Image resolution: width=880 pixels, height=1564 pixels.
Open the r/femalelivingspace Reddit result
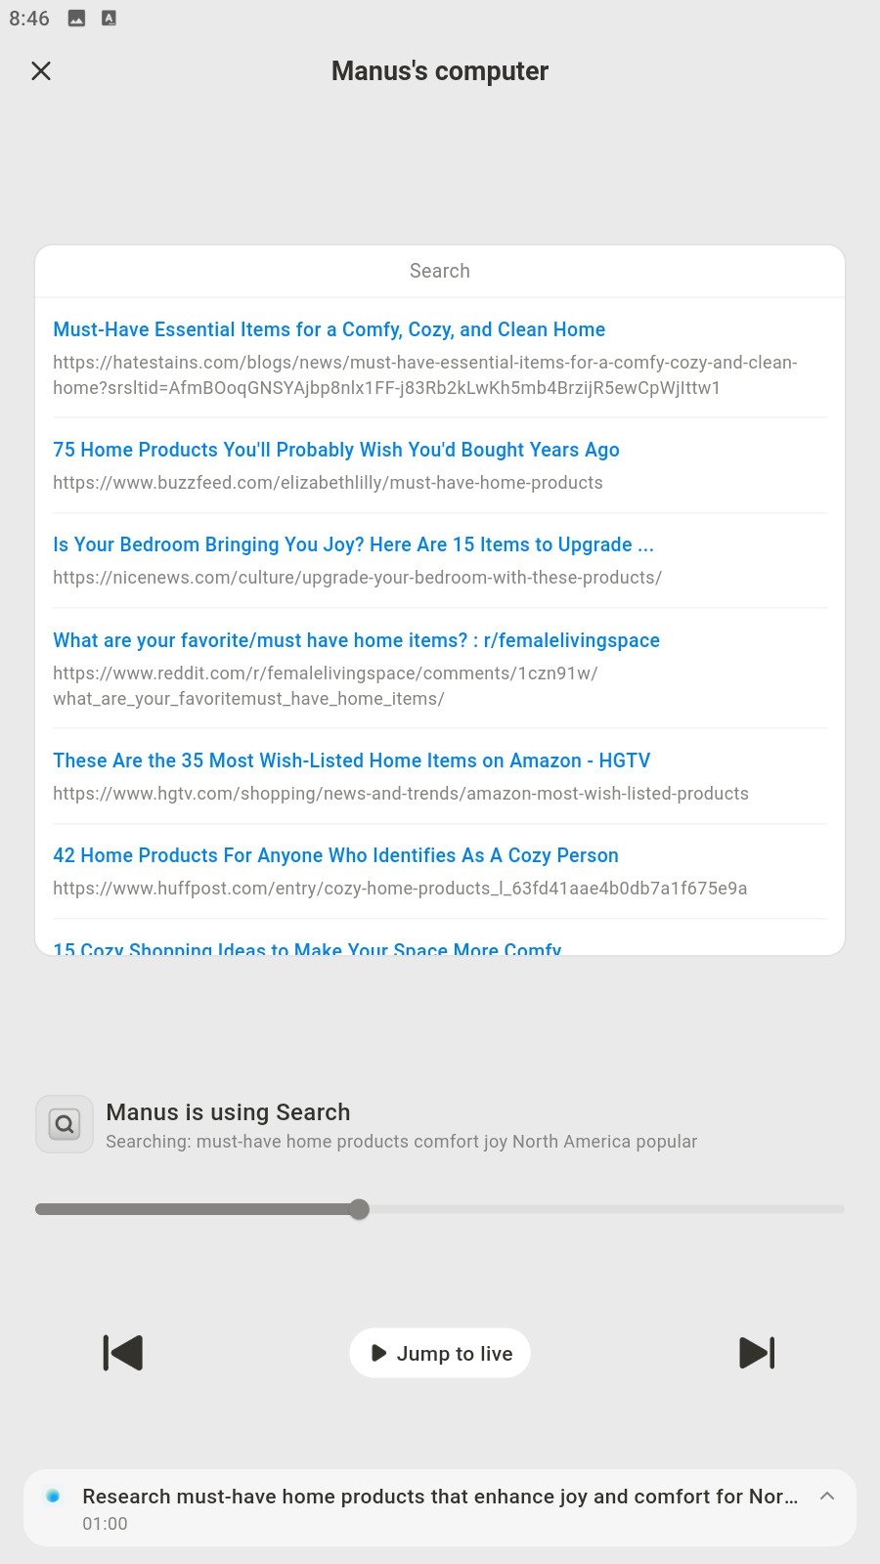[356, 640]
